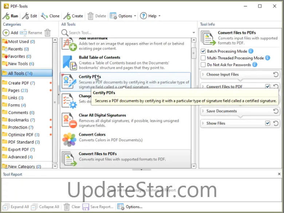Select the Add Watermark tool icon
This screenshot has width=284, height=213.
coord(69,44)
